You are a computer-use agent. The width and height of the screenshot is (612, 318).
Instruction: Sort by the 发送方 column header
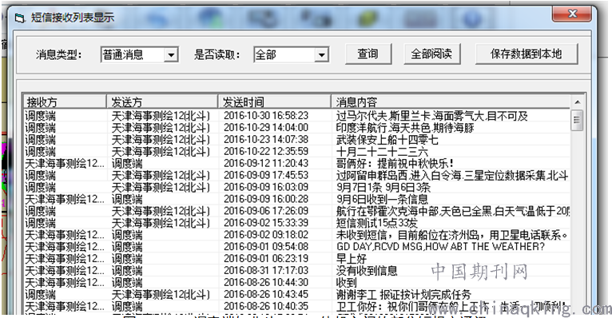[x=162, y=102]
